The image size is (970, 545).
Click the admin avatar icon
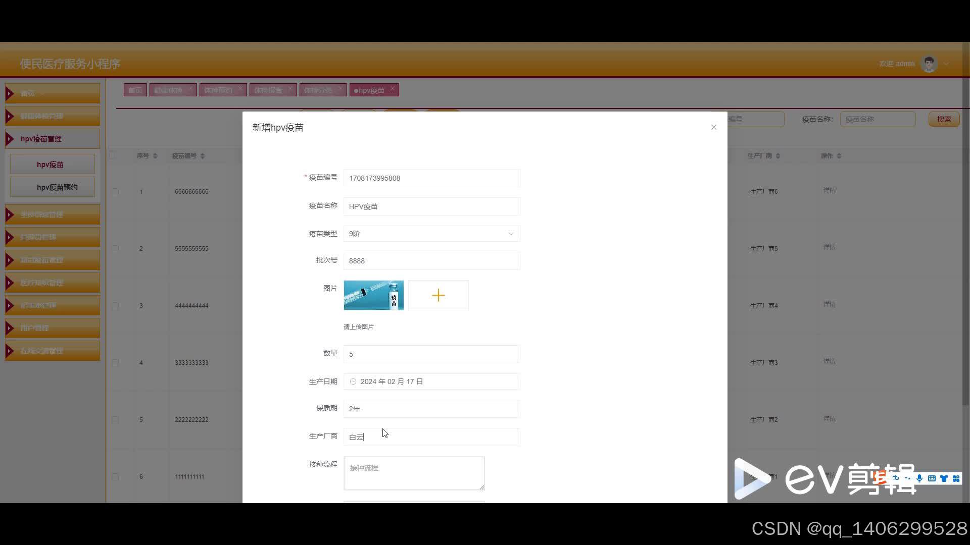click(929, 64)
